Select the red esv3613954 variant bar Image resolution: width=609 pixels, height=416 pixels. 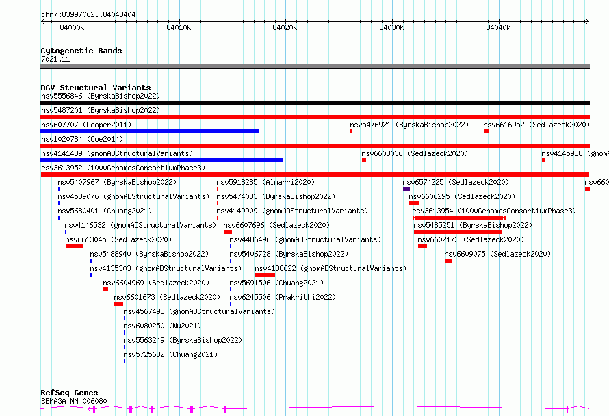459,218
